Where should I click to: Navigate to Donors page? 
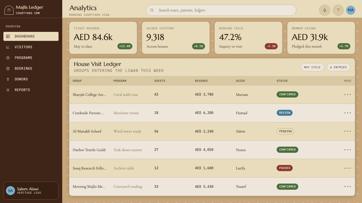click(31, 79)
